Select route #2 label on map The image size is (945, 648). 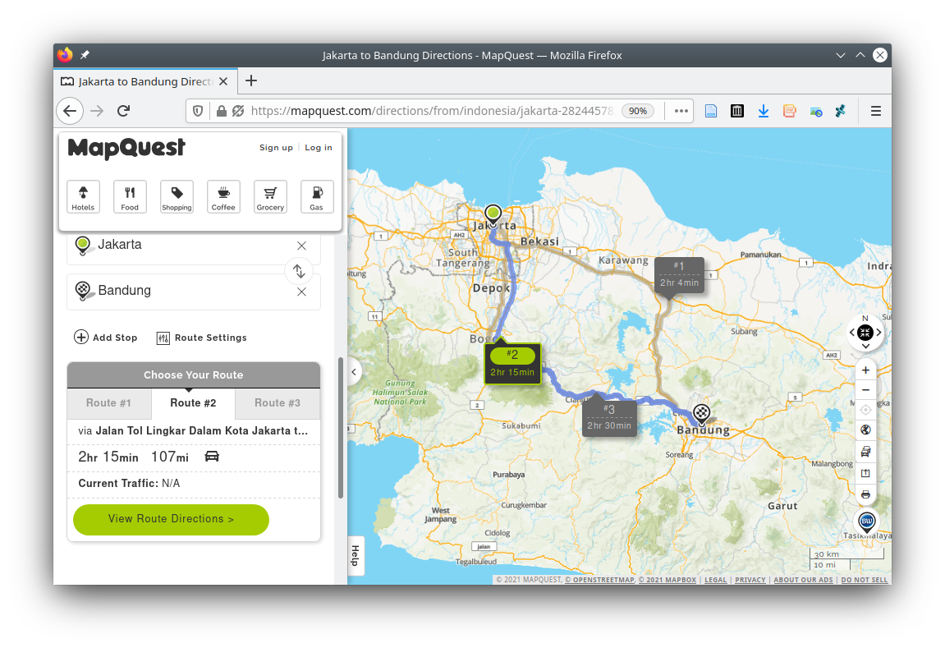click(512, 364)
